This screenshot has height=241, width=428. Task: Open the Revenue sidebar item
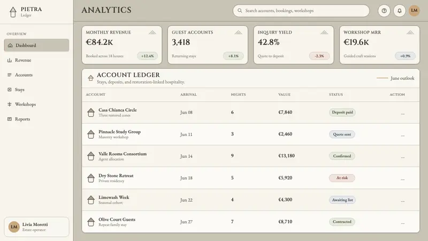click(36, 60)
